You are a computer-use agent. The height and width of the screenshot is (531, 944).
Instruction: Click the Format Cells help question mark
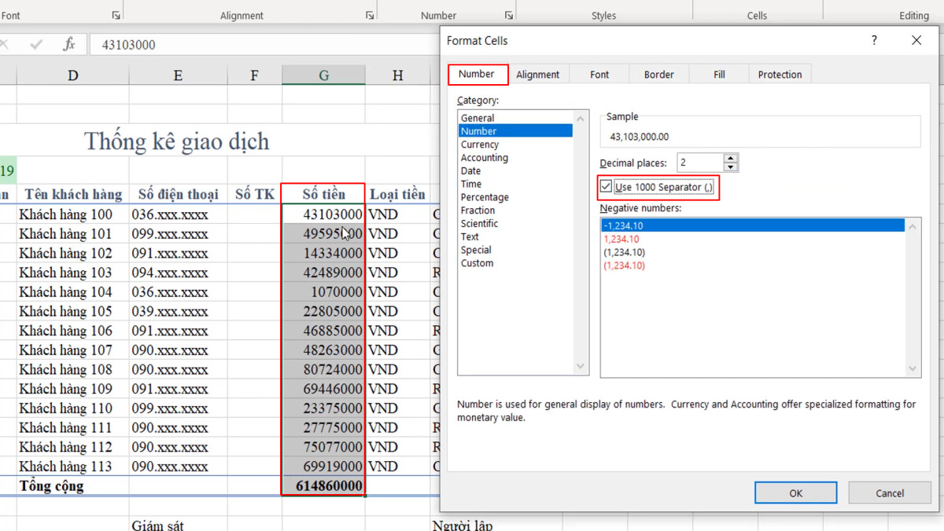pyautogui.click(x=874, y=40)
